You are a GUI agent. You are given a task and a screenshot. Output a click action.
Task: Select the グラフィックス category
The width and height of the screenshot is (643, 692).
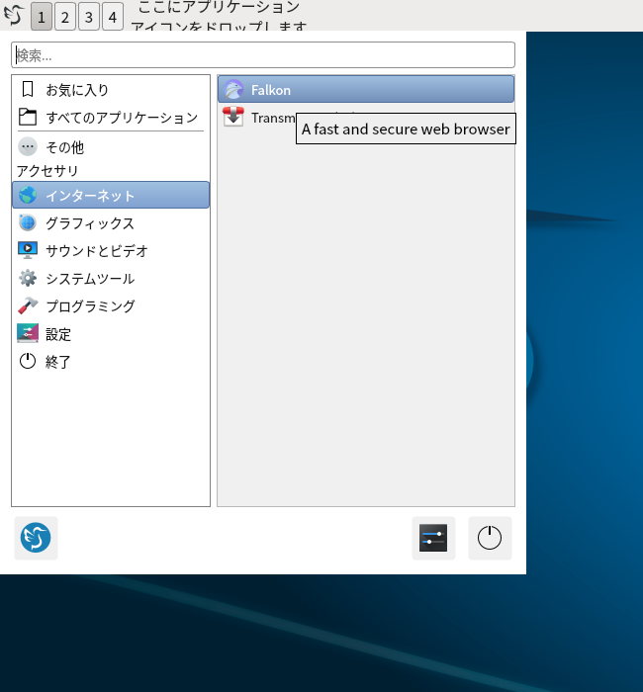point(111,222)
